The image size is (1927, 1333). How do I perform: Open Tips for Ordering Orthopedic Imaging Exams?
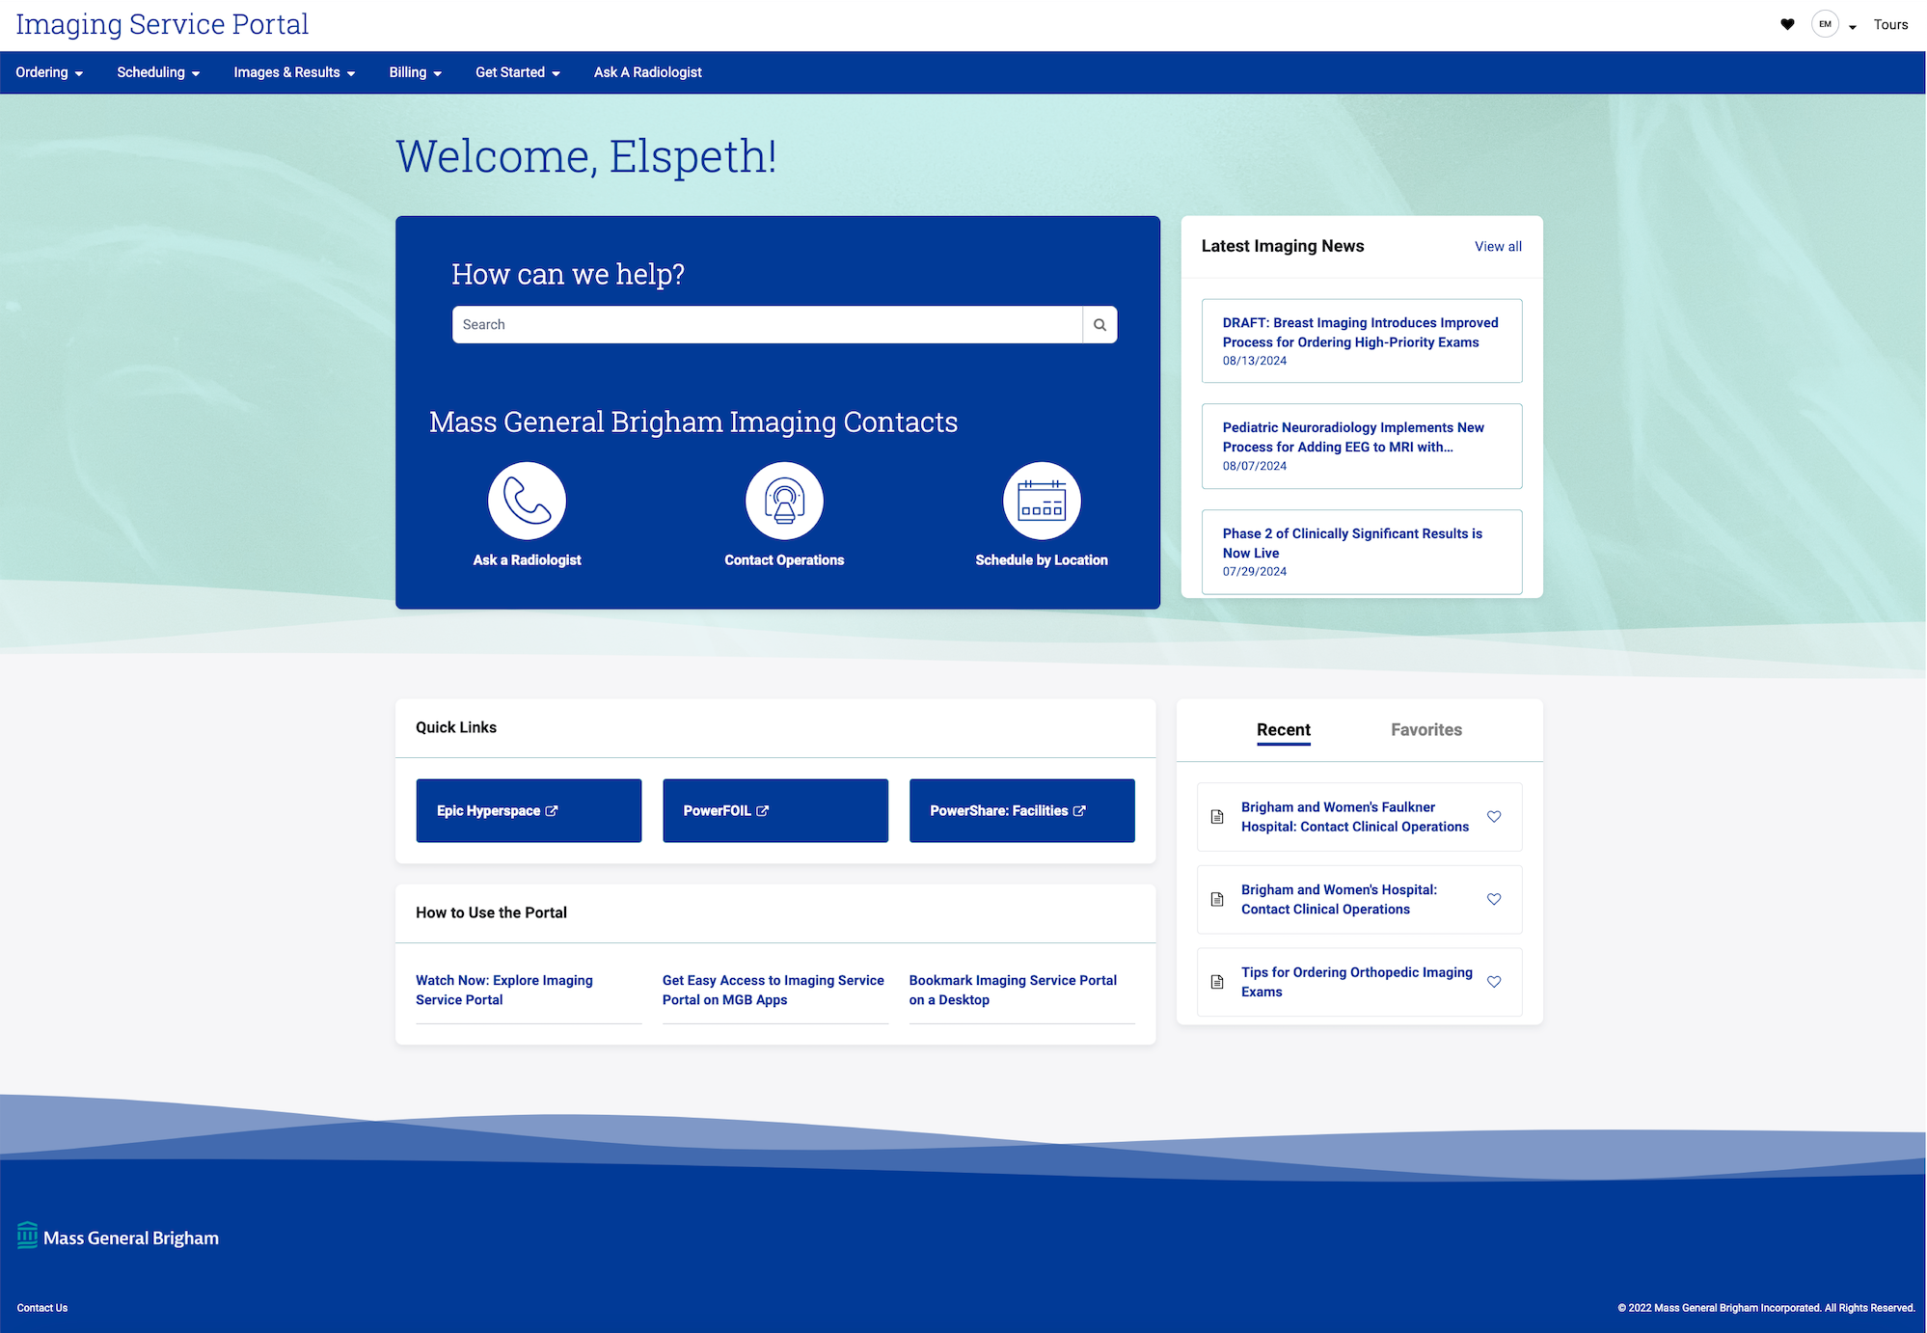(x=1357, y=982)
